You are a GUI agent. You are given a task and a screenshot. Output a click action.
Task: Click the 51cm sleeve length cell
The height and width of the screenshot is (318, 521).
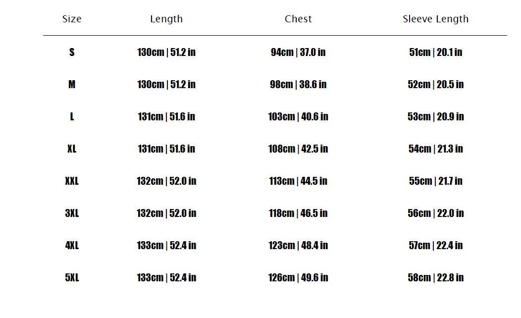point(435,52)
